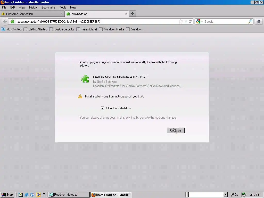Switch to Readme - Notepad taskbar button
The height and width of the screenshot is (198, 264).
[x=69, y=195]
